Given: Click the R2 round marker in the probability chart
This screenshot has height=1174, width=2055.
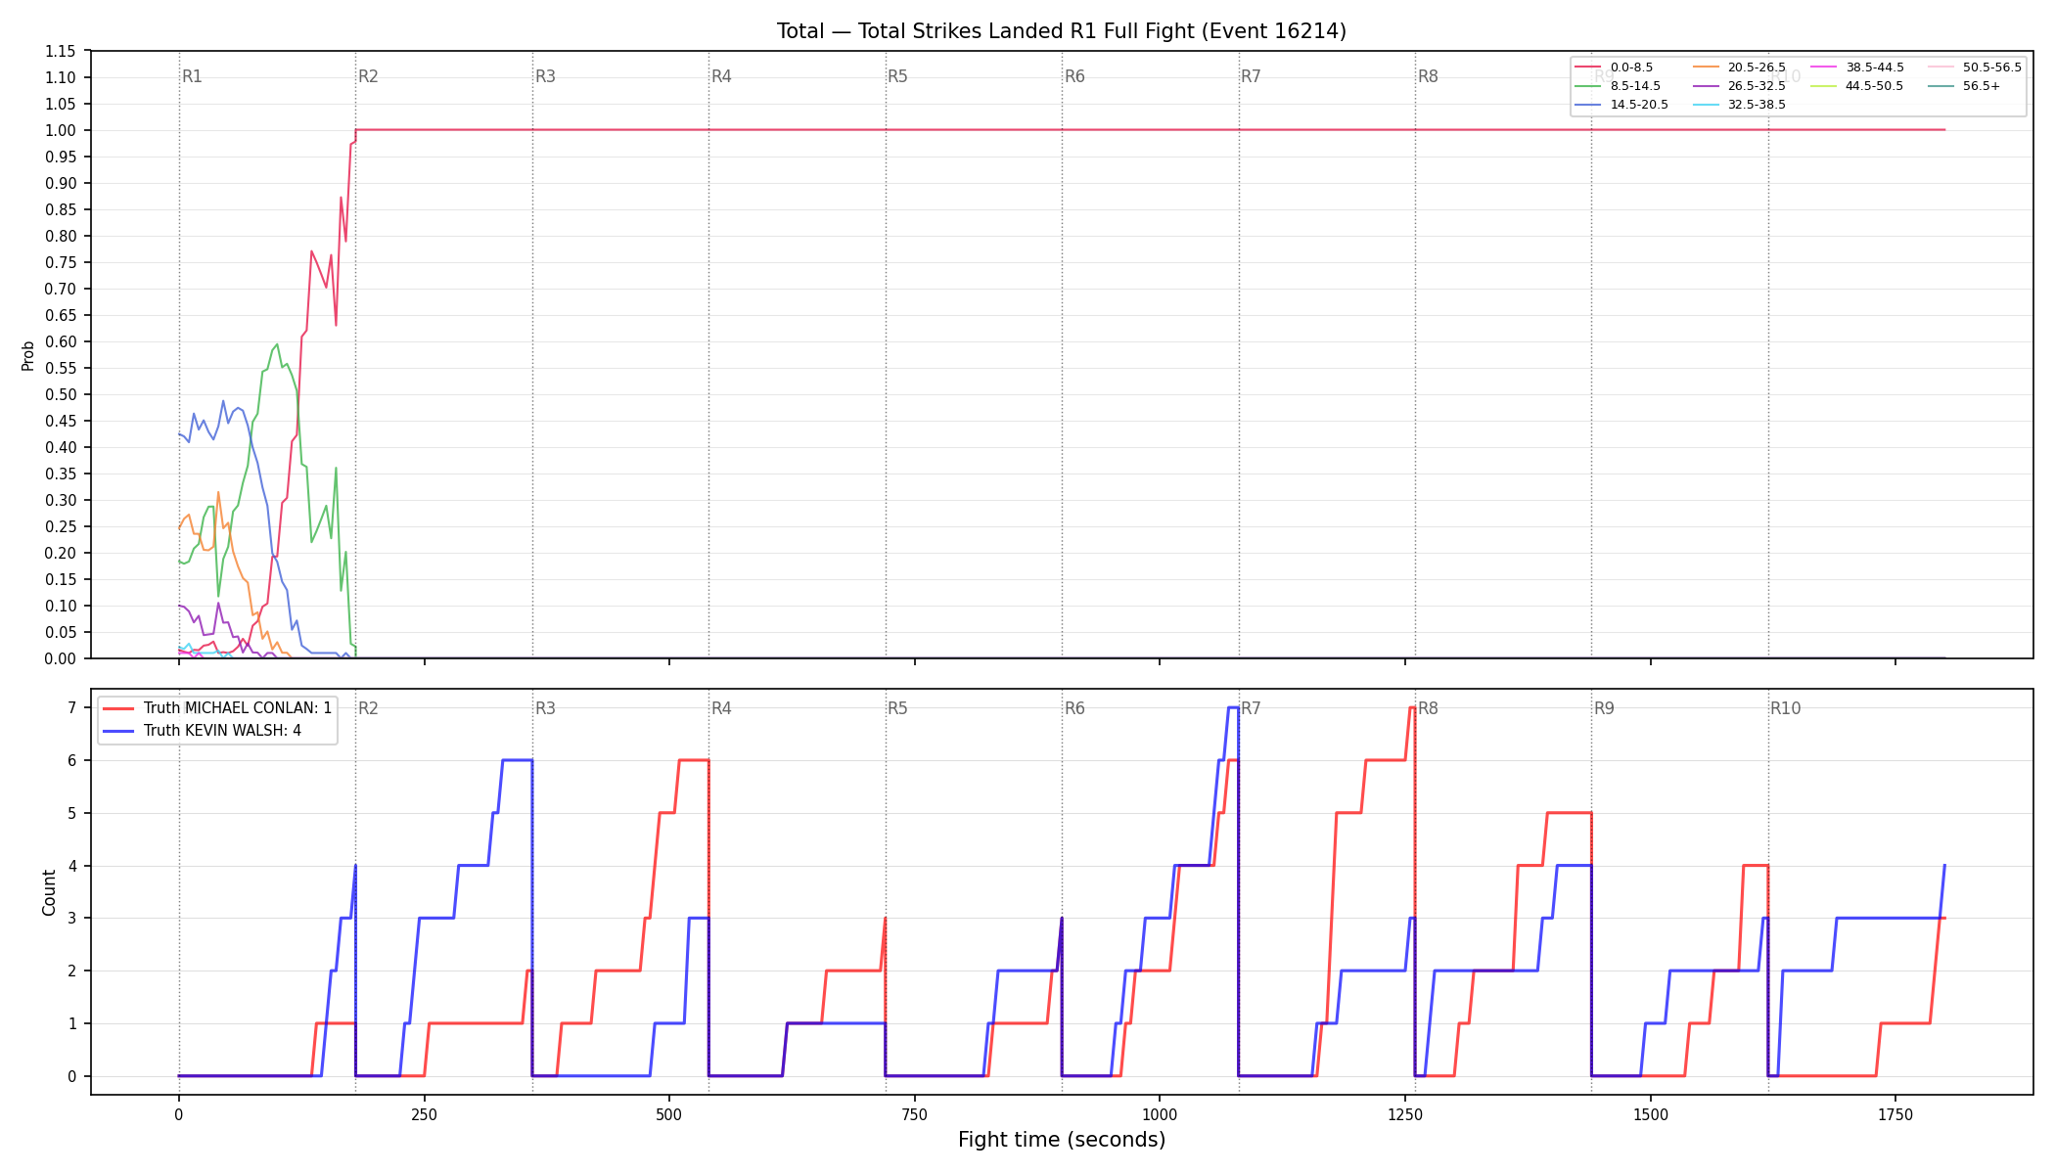Looking at the screenshot, I should [x=368, y=76].
